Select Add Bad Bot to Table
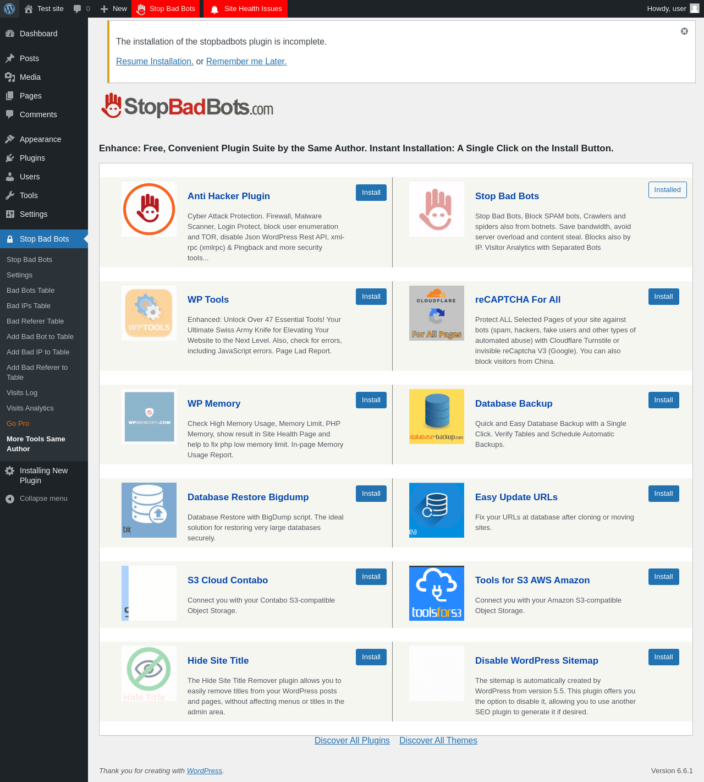The width and height of the screenshot is (704, 782). click(x=40, y=337)
